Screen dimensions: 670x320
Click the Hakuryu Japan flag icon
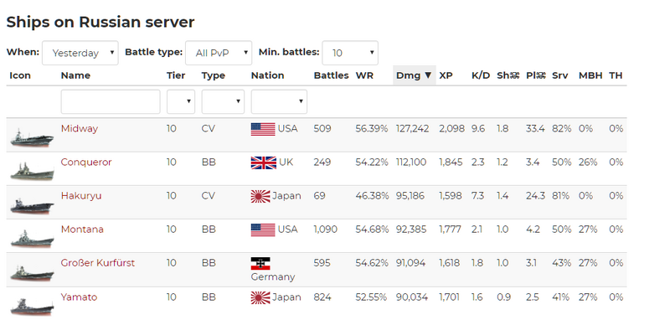click(260, 196)
